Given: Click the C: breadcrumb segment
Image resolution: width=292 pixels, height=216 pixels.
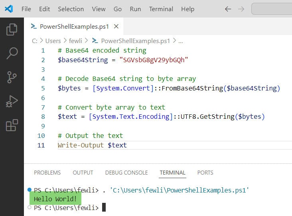Looking at the screenshot, I should click(35, 41).
